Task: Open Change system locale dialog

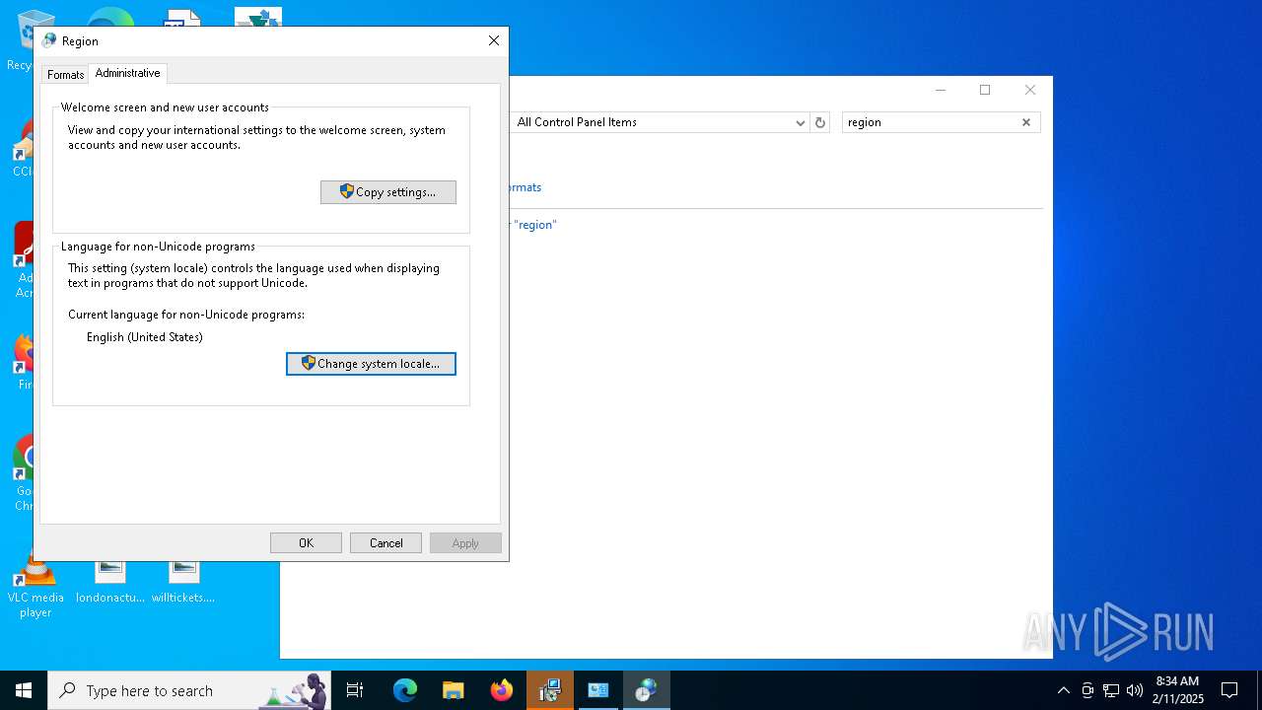Action: click(x=371, y=364)
